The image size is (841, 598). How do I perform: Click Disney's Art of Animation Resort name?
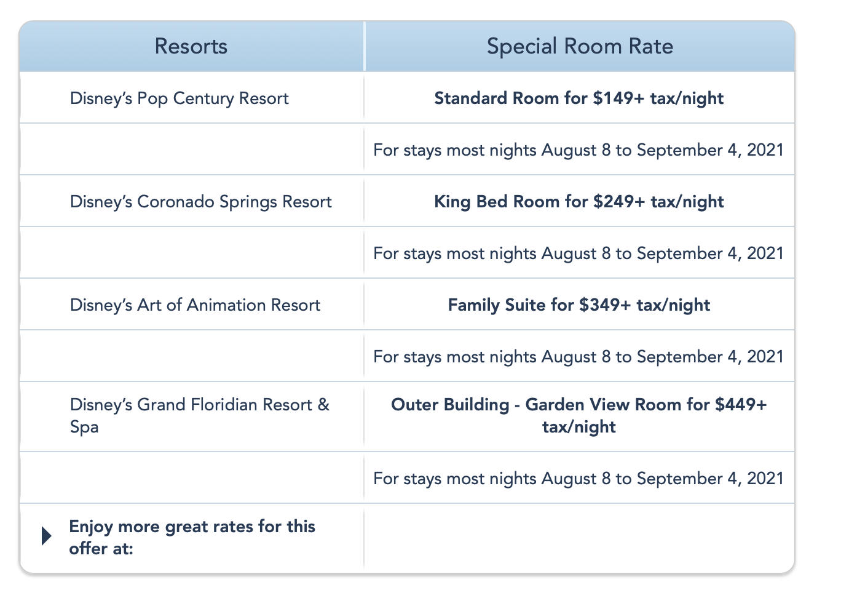195,305
